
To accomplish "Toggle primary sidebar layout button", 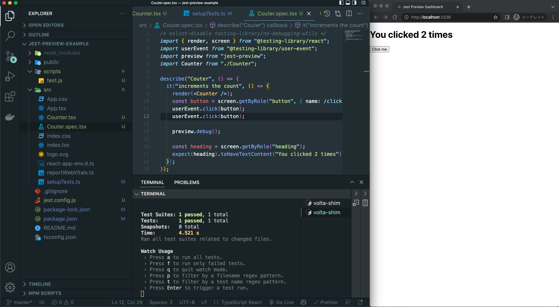I will point(342,3).
